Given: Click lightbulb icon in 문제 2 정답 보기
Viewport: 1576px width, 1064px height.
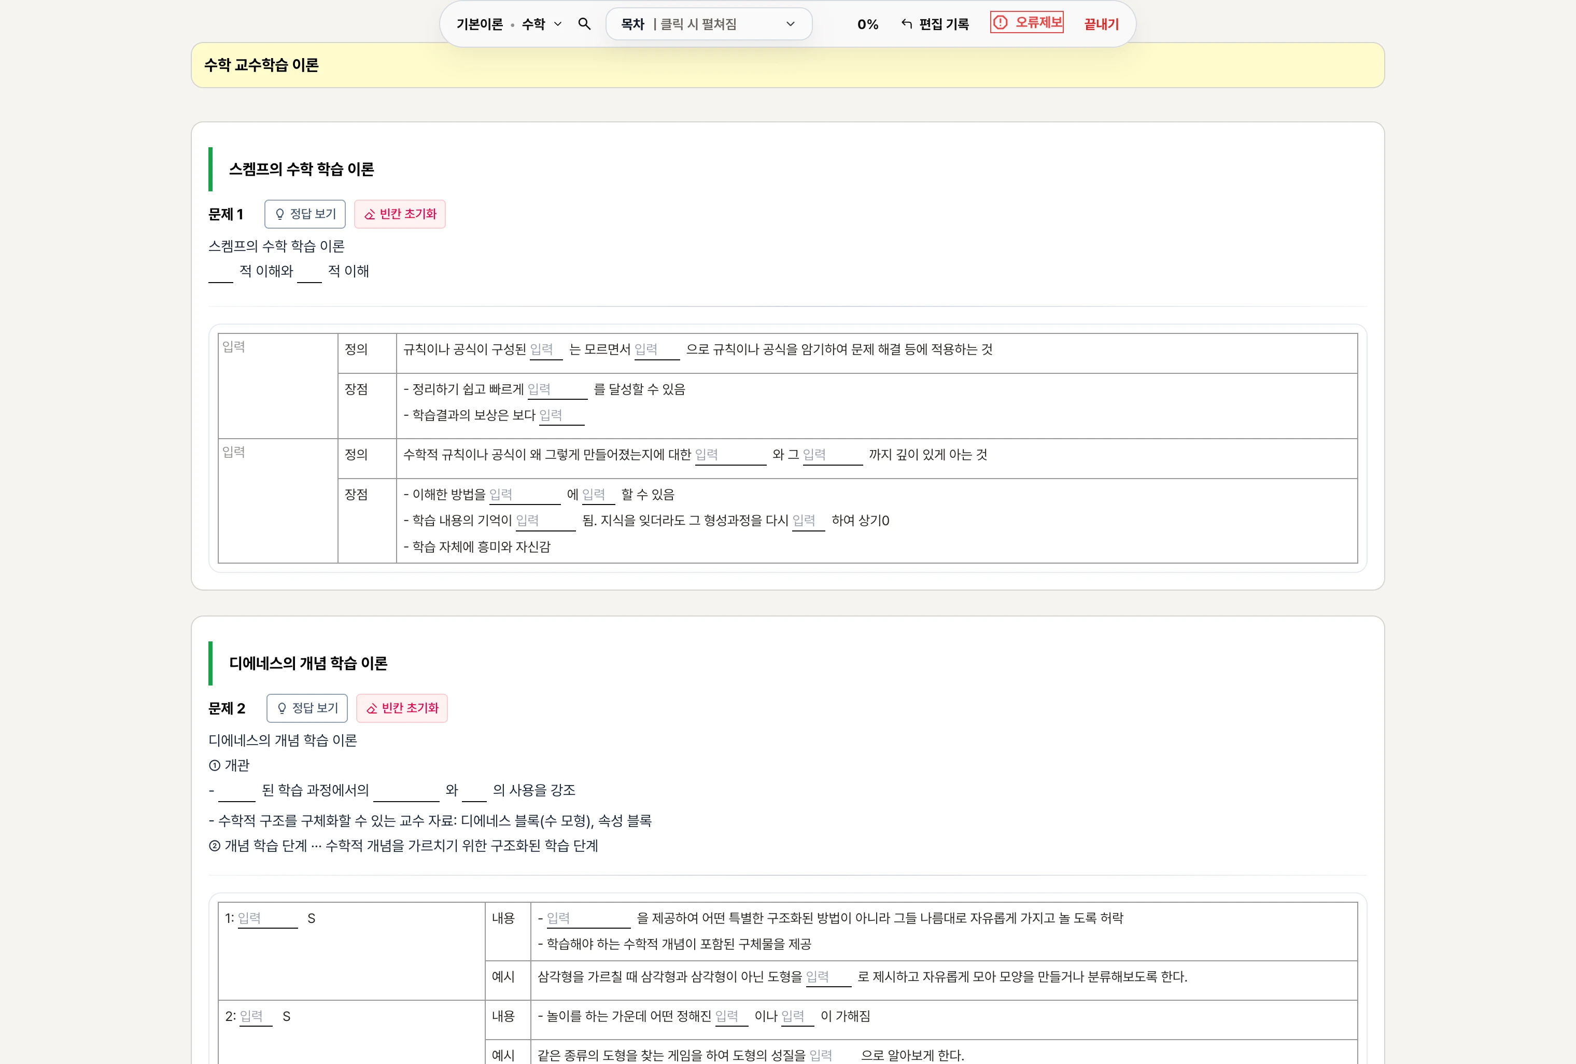Looking at the screenshot, I should 282,708.
